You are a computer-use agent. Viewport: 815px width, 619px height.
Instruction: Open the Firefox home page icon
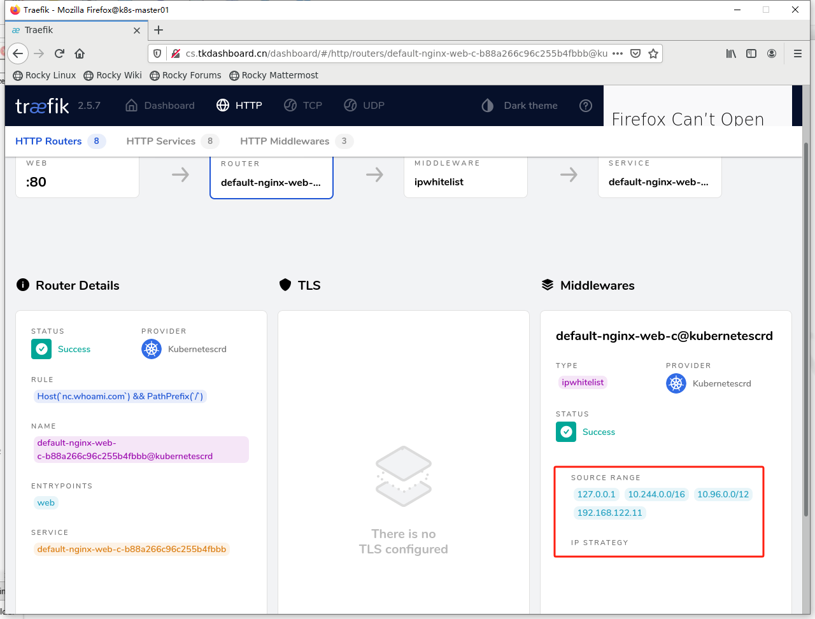coord(80,53)
